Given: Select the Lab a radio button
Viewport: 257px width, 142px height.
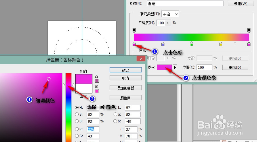Looking at the screenshot, I should pos(115,114).
